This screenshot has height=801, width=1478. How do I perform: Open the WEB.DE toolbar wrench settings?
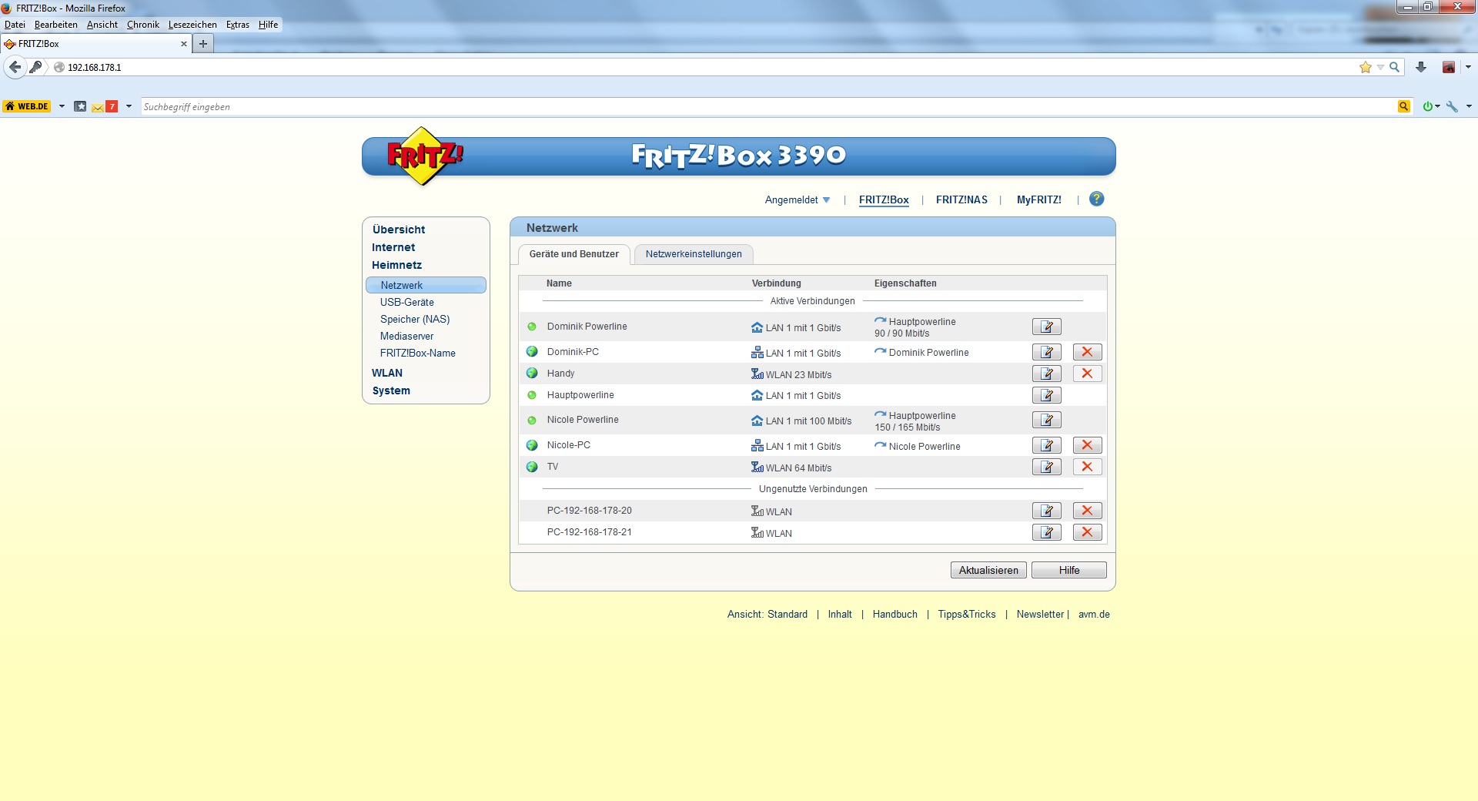pos(1453,106)
